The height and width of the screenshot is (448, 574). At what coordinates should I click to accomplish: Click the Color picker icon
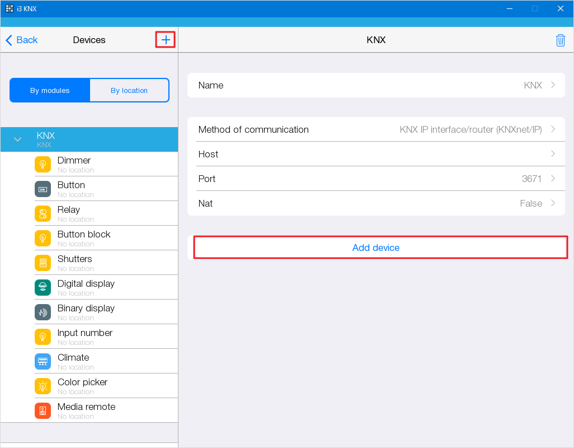(x=43, y=386)
